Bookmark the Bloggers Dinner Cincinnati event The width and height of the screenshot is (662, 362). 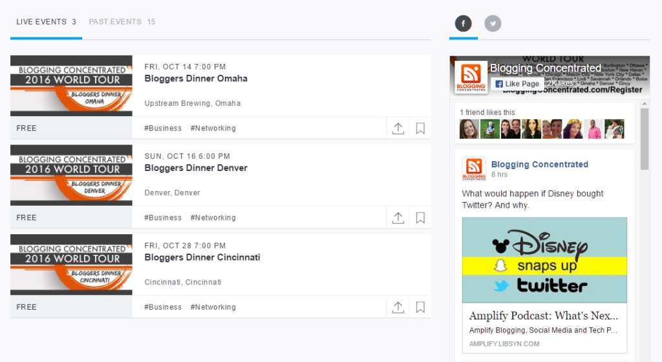420,307
